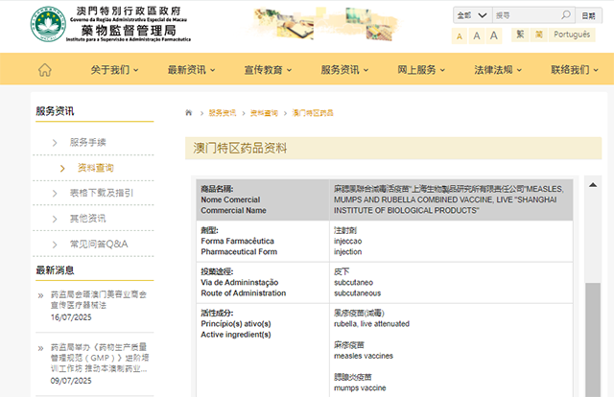Click the Route of Administration label
Image resolution: width=614 pixels, height=397 pixels.
tap(243, 293)
